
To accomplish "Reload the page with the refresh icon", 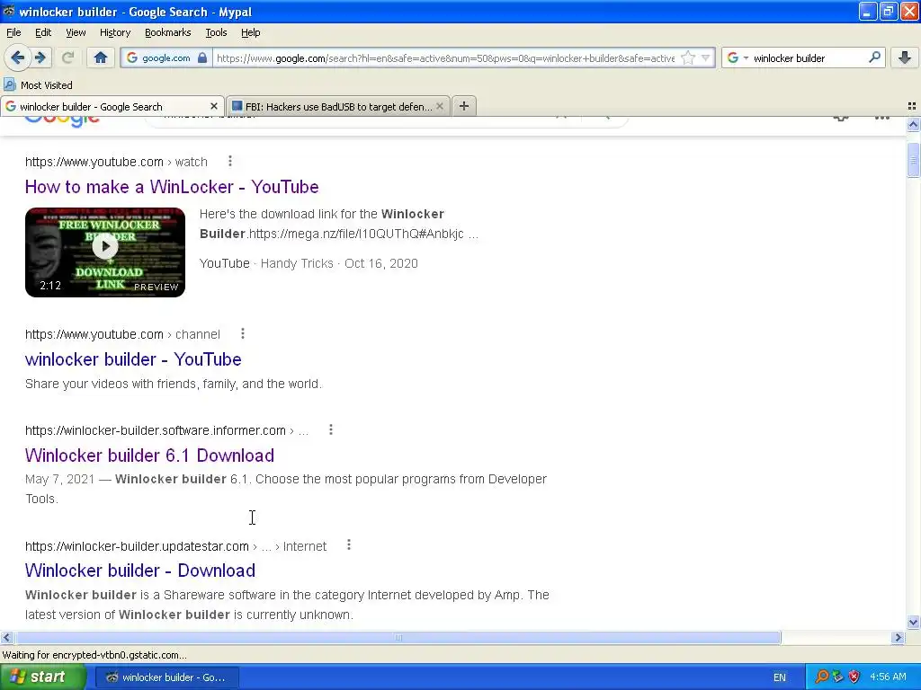I will pyautogui.click(x=67, y=57).
